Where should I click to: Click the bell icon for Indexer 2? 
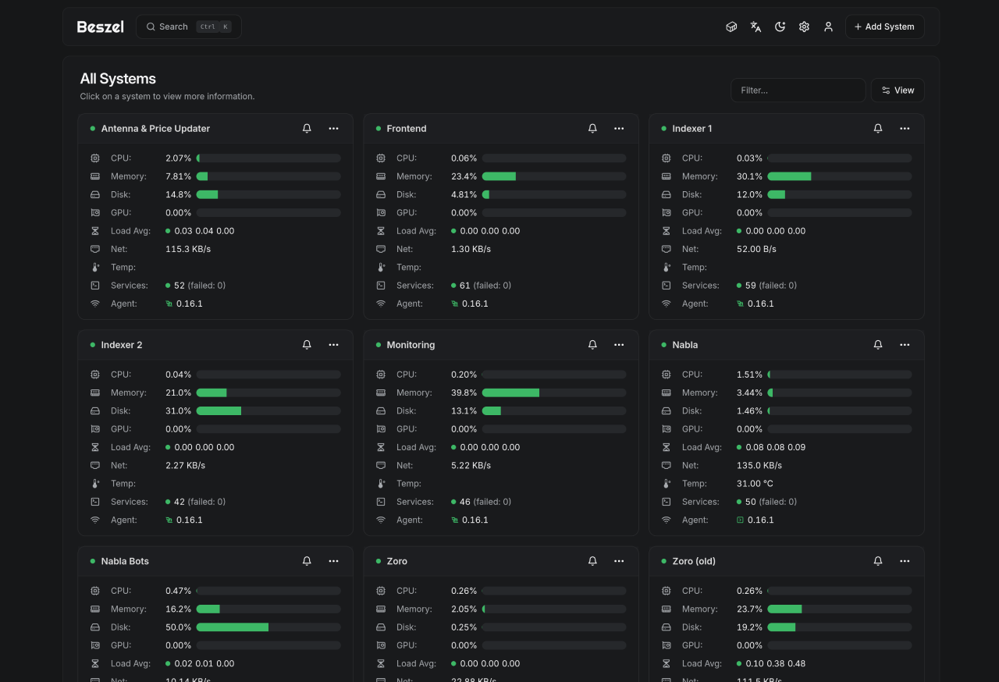coord(307,345)
